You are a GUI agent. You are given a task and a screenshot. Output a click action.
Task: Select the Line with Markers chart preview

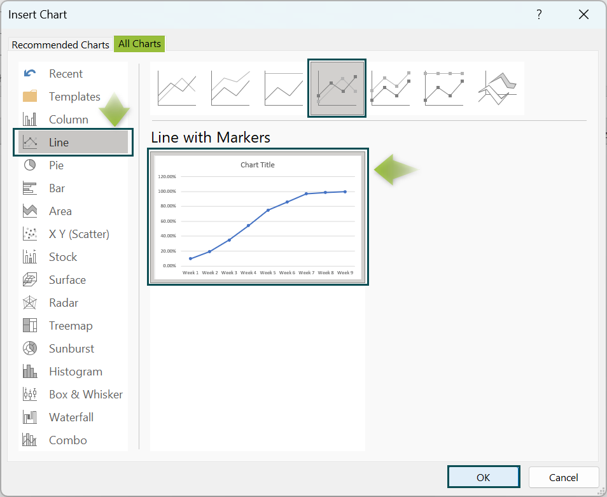(258, 217)
